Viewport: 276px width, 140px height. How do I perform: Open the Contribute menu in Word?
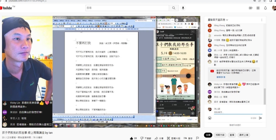click(97, 21)
